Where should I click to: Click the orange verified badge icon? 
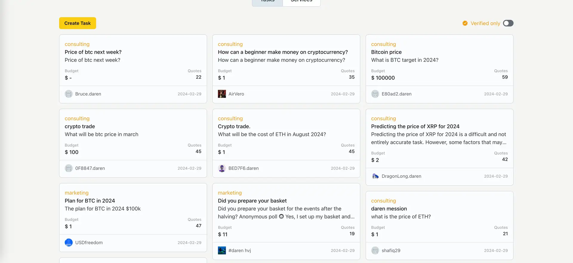(x=465, y=23)
